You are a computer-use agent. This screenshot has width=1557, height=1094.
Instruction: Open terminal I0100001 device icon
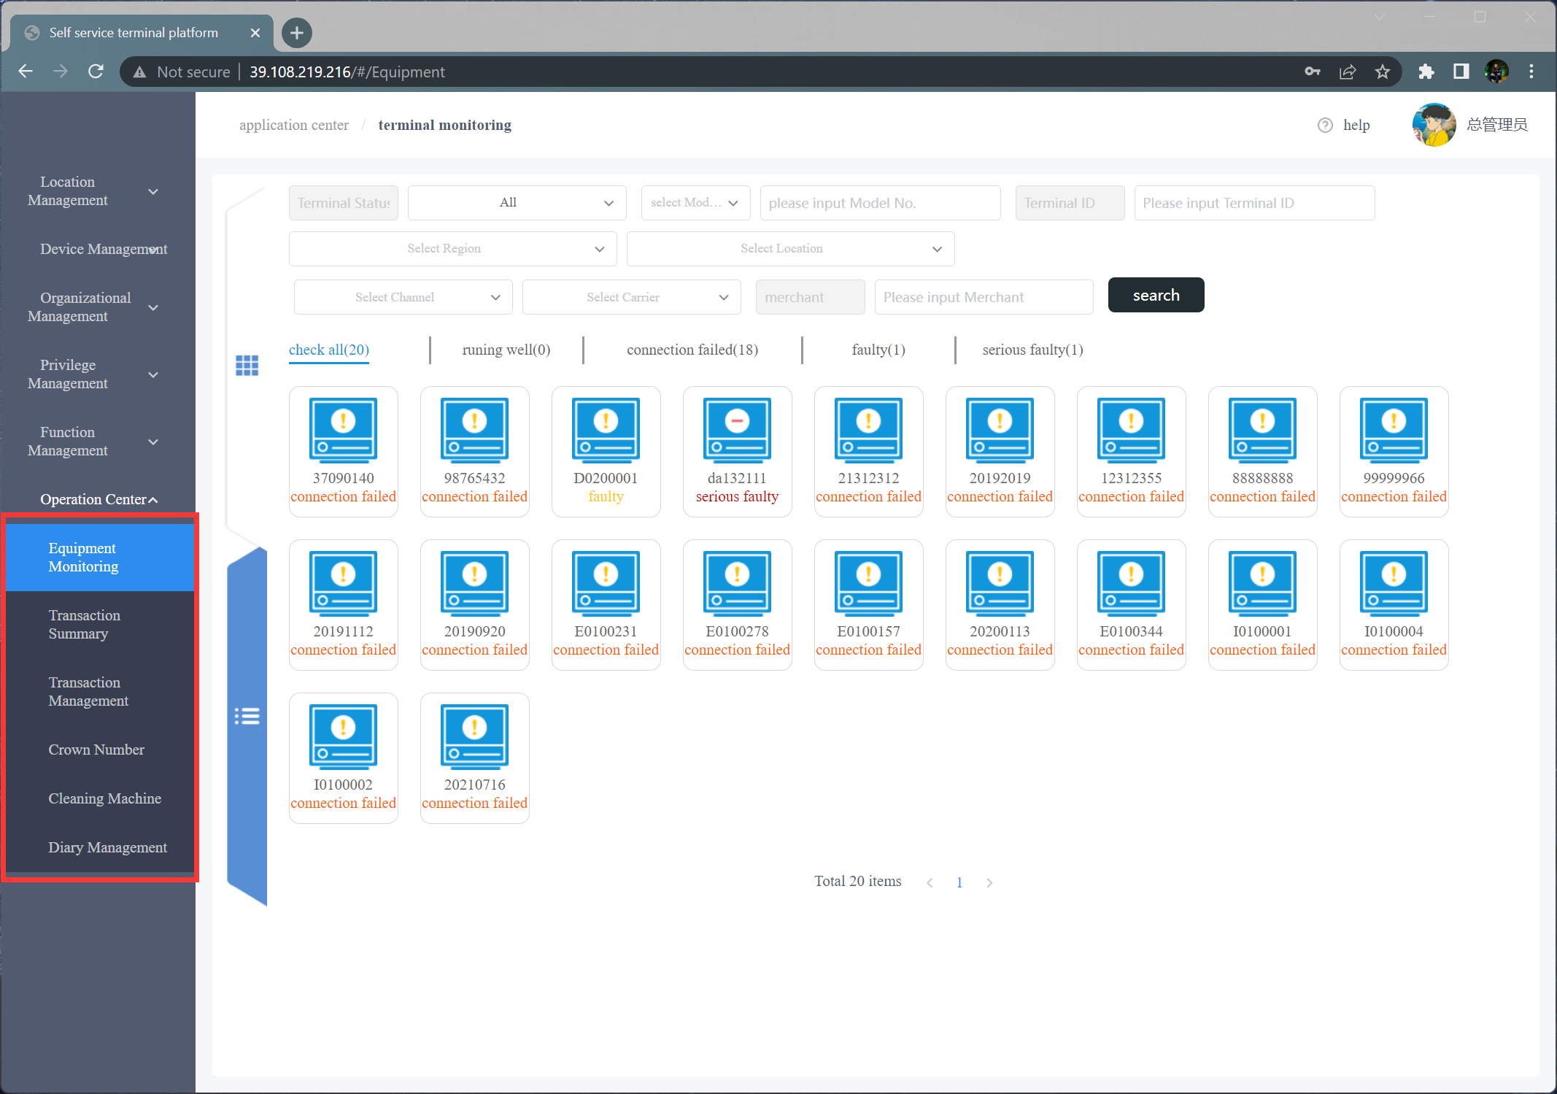(1262, 583)
